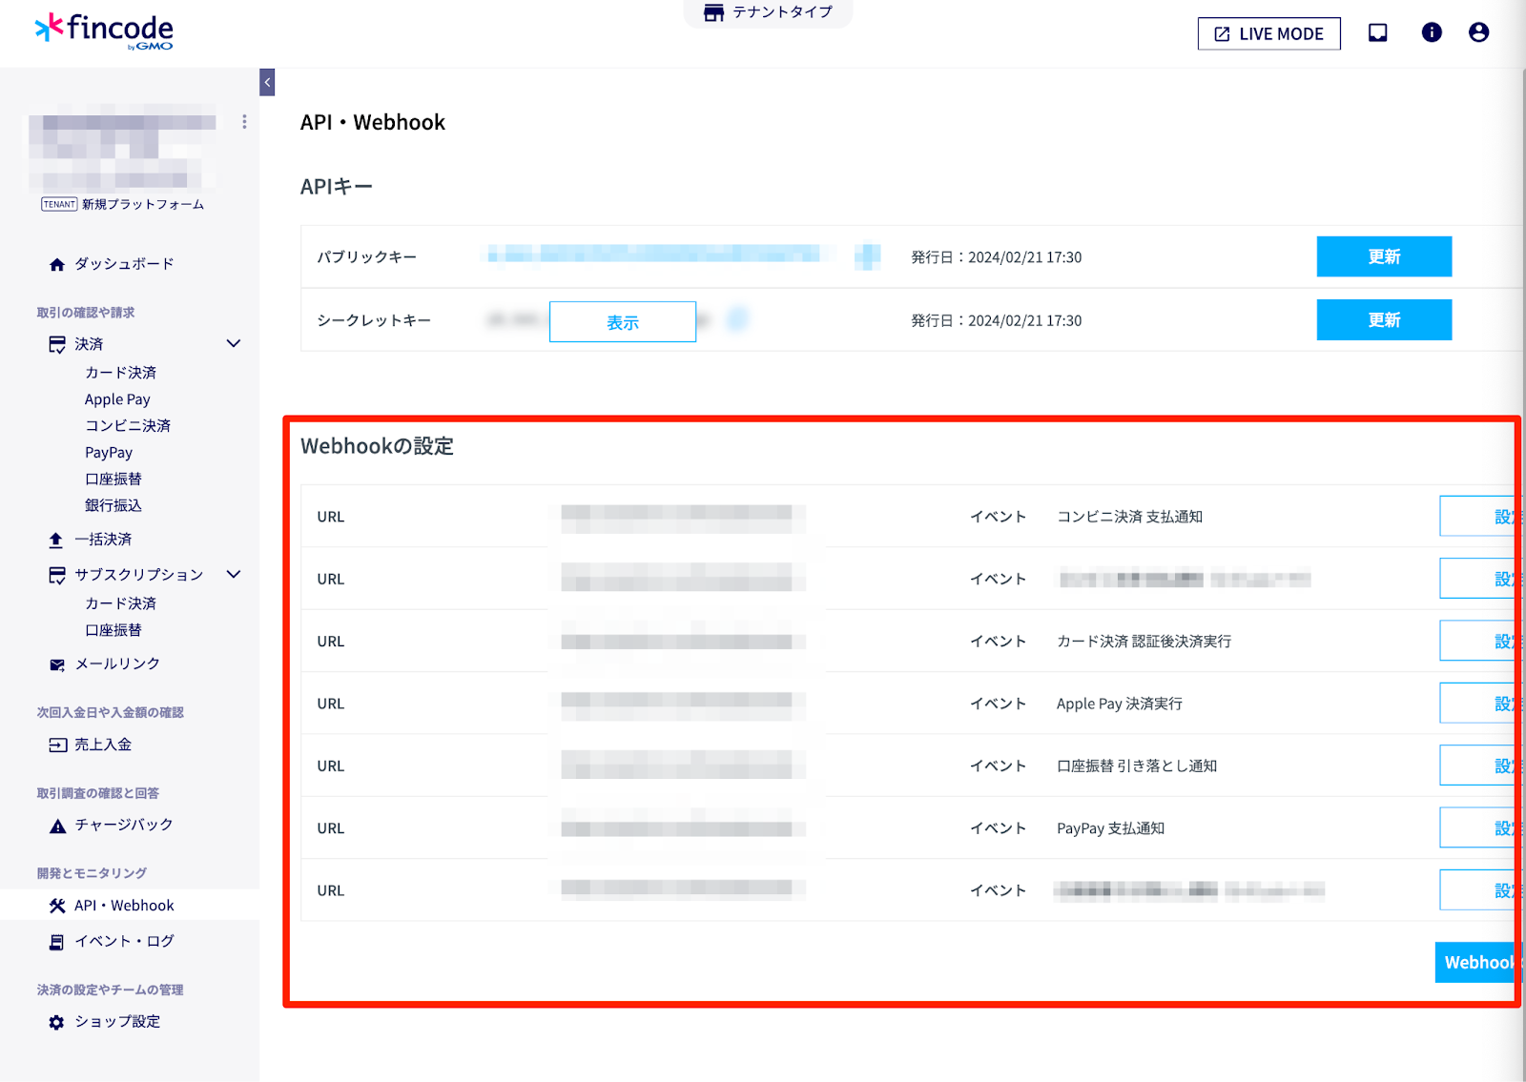Select Apple Pay under 決済 menu
This screenshot has width=1526, height=1082.
point(117,399)
